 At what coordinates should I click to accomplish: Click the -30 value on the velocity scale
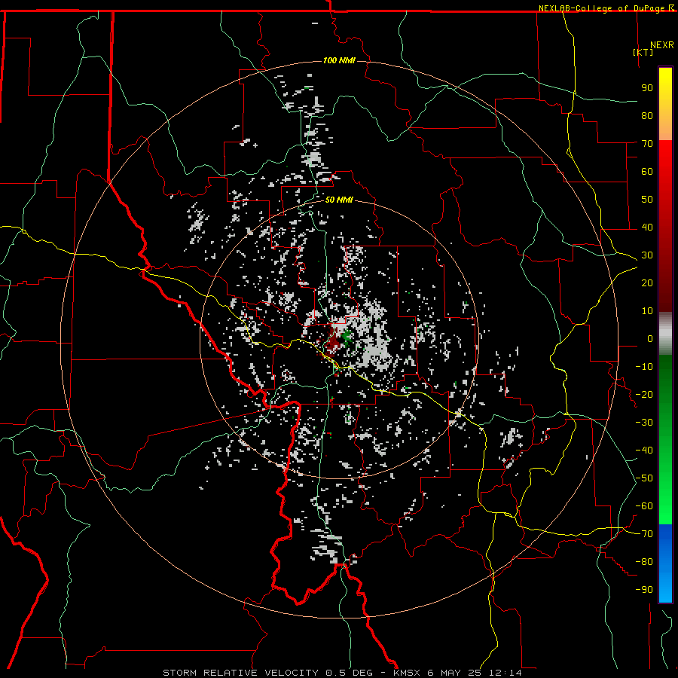644,423
